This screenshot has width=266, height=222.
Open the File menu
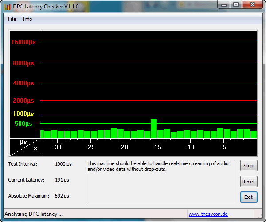(x=12, y=19)
